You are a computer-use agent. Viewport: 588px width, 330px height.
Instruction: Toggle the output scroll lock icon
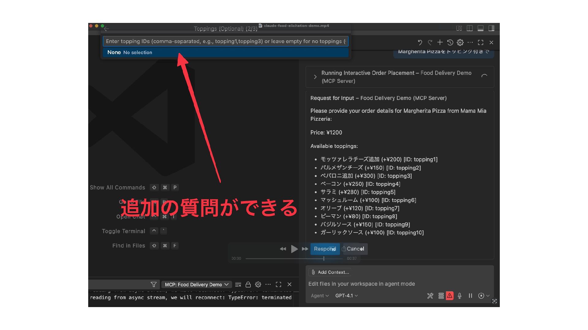tap(248, 284)
